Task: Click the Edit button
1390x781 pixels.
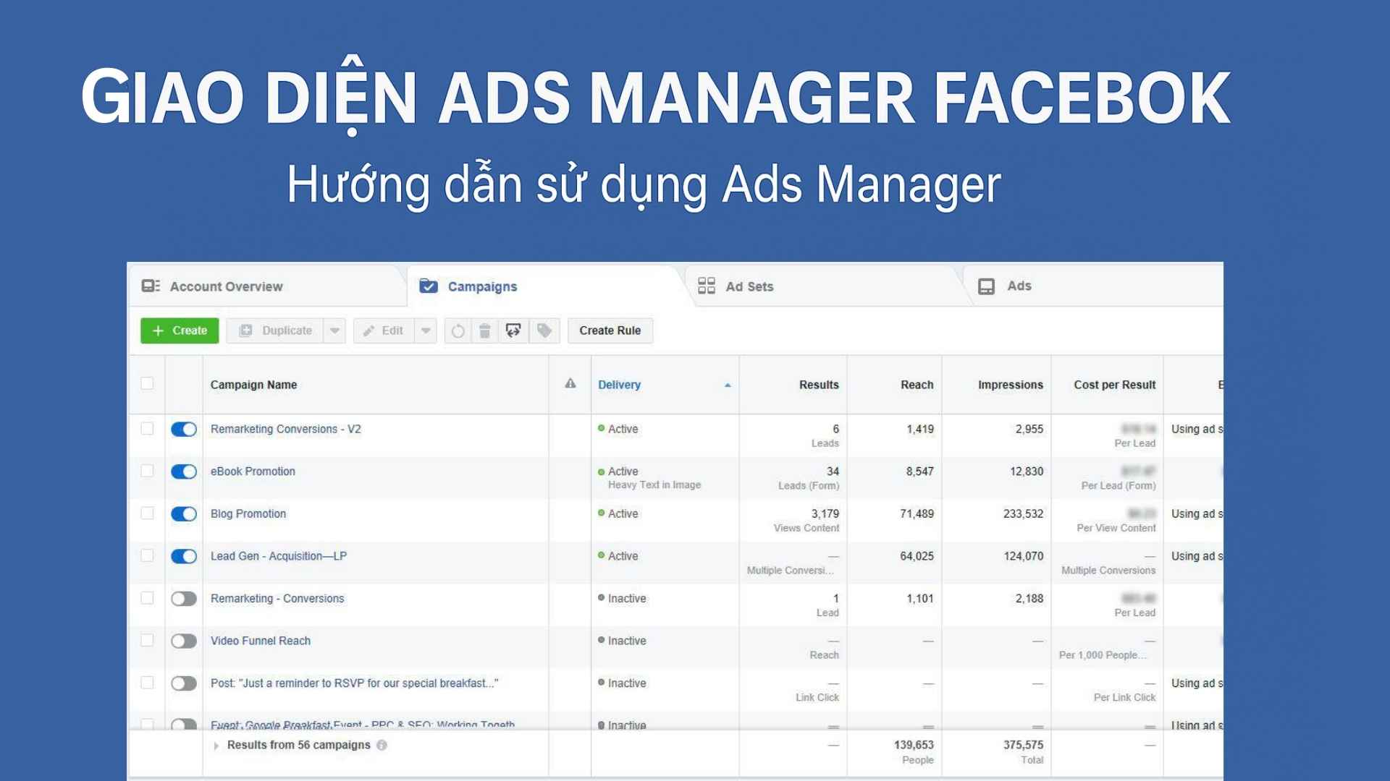Action: [384, 330]
